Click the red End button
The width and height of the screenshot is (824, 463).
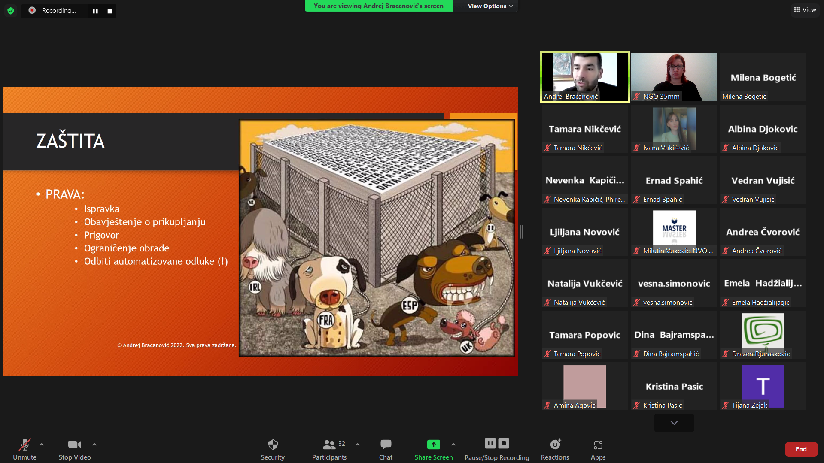coord(801,449)
